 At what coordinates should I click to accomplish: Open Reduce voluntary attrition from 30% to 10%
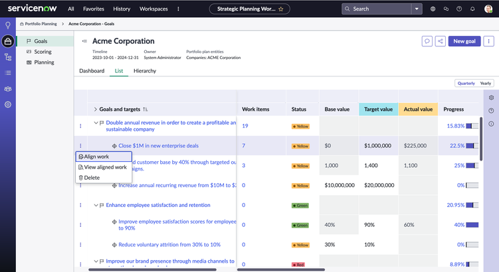click(x=169, y=245)
